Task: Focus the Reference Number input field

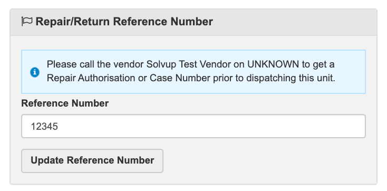Action: coord(193,126)
